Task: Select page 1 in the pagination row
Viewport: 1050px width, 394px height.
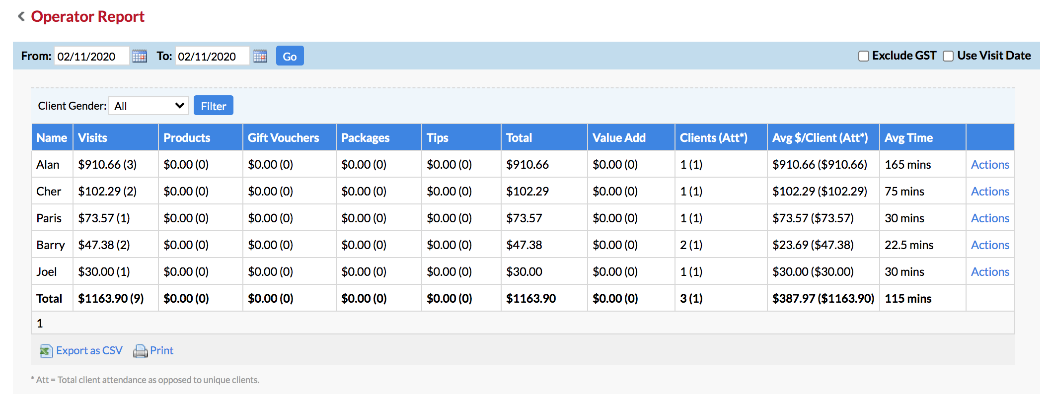Action: click(x=40, y=324)
